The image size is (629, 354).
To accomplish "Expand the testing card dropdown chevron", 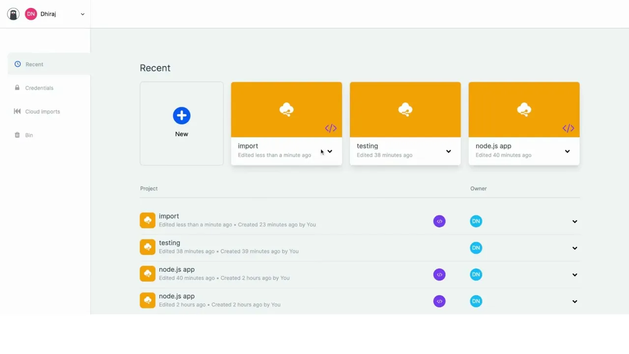I will [449, 151].
